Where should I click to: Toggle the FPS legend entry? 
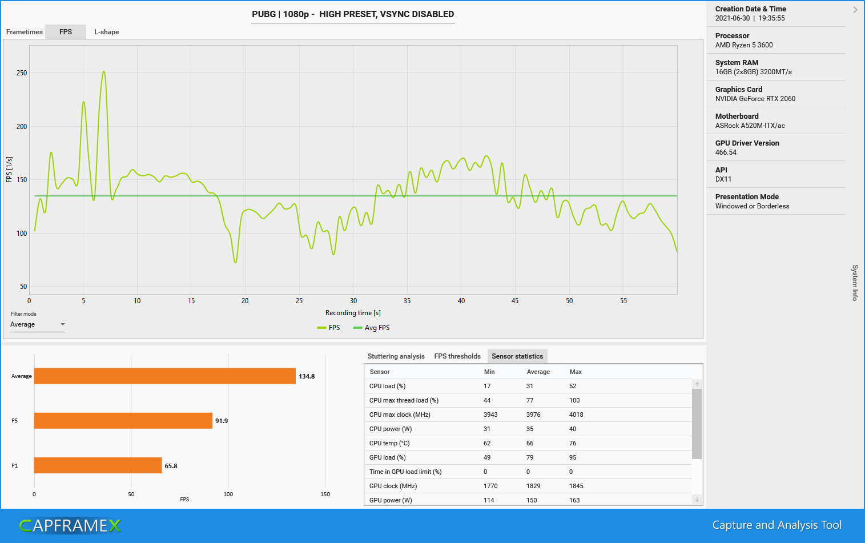[x=329, y=328]
